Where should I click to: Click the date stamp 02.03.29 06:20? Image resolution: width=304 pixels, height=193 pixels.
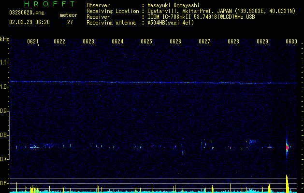pos(29,22)
